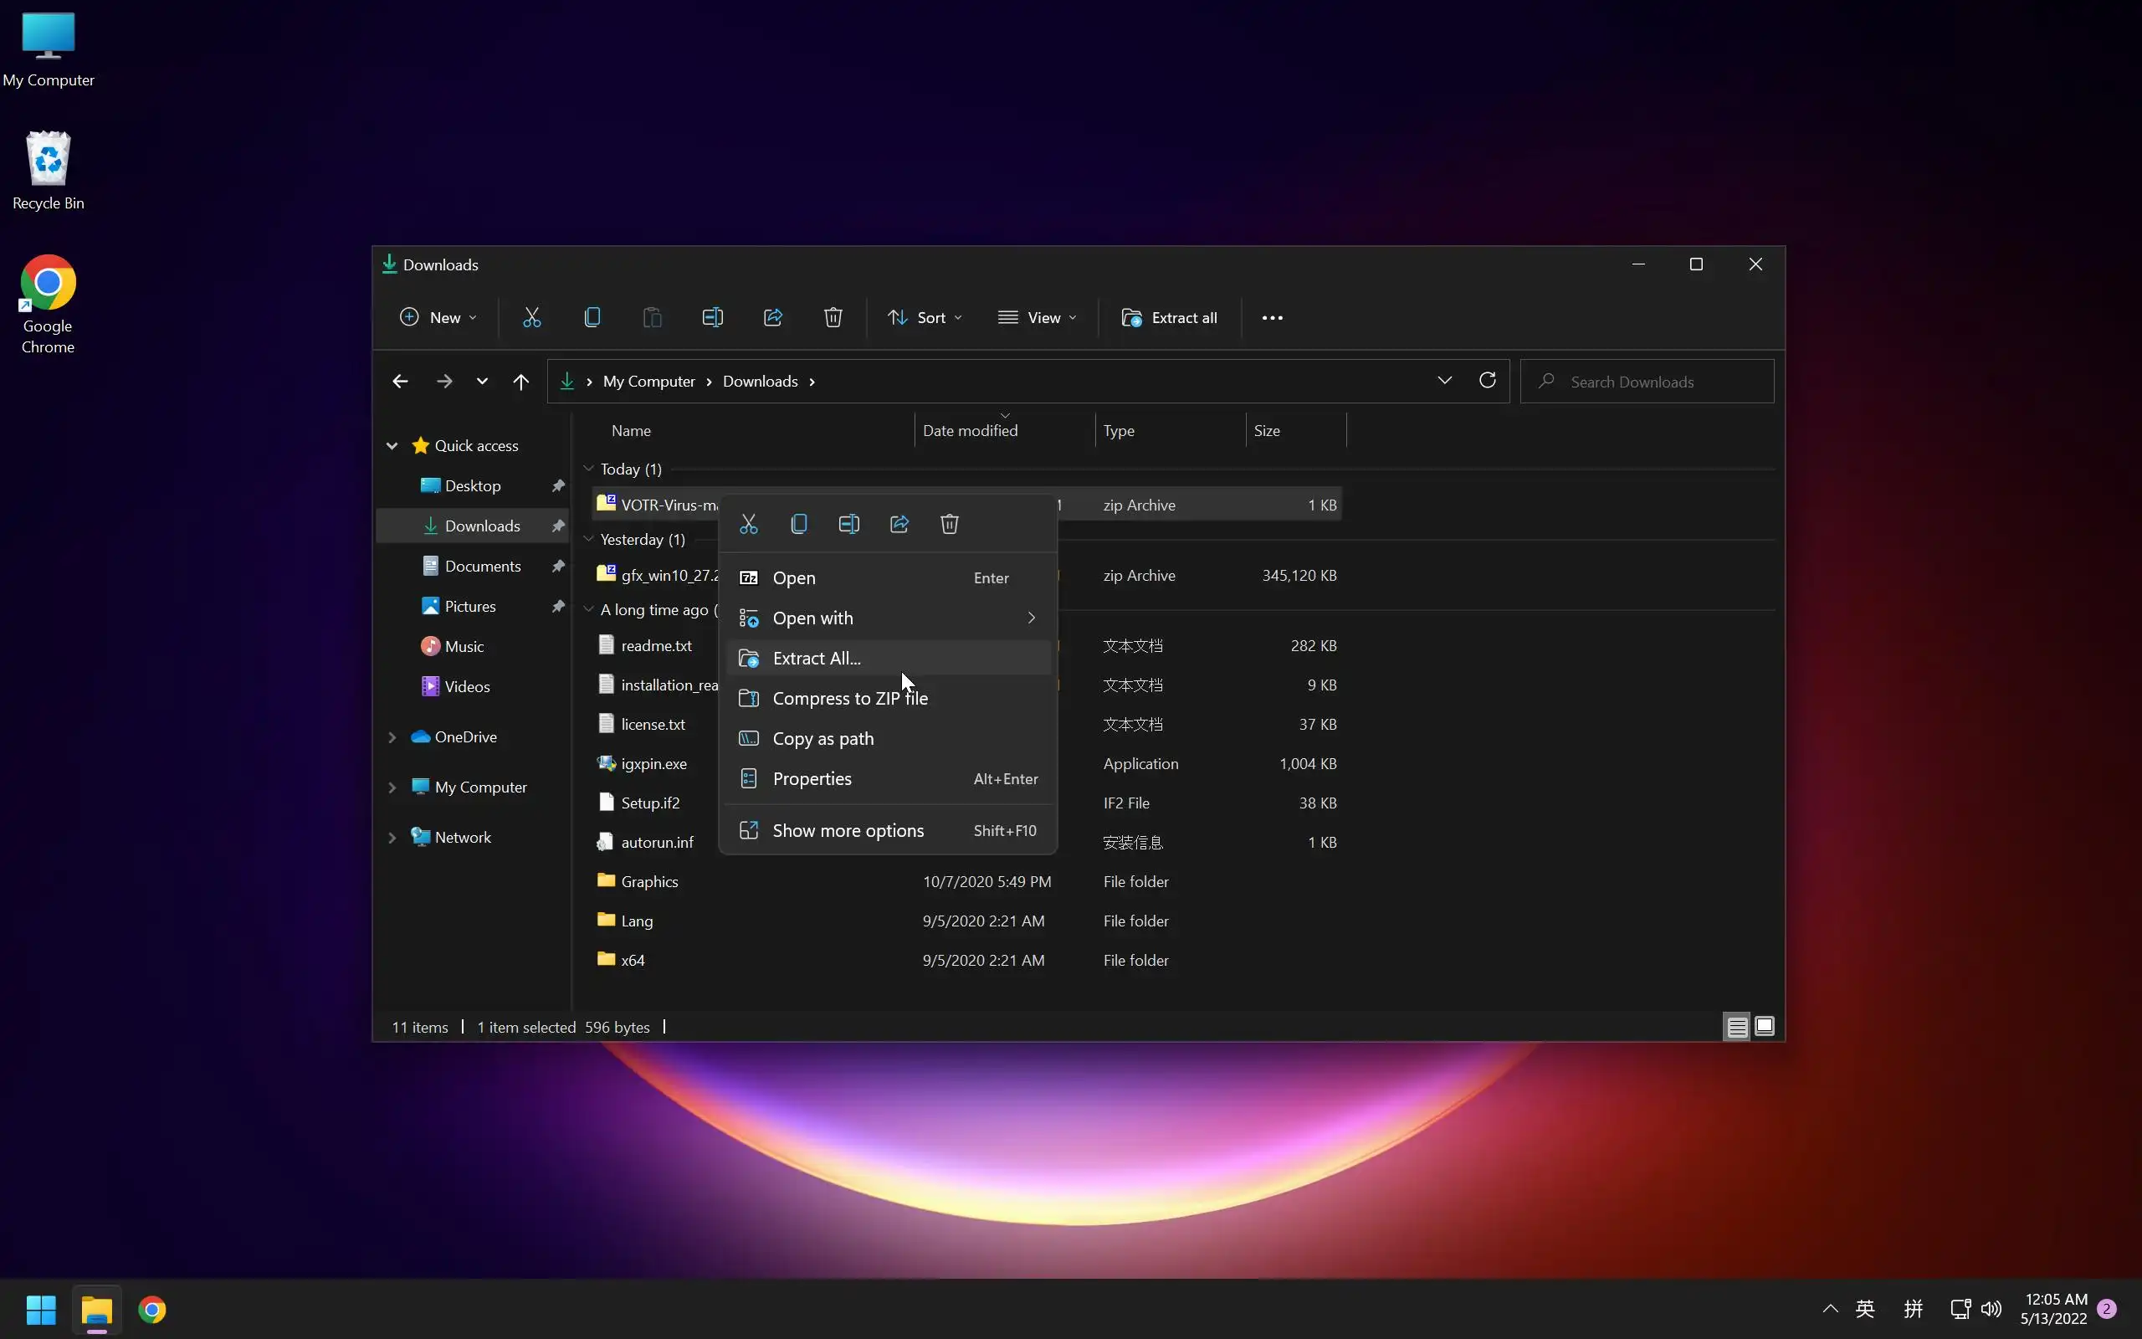Click the Share icon in the toolbar
2142x1339 pixels.
(x=773, y=317)
